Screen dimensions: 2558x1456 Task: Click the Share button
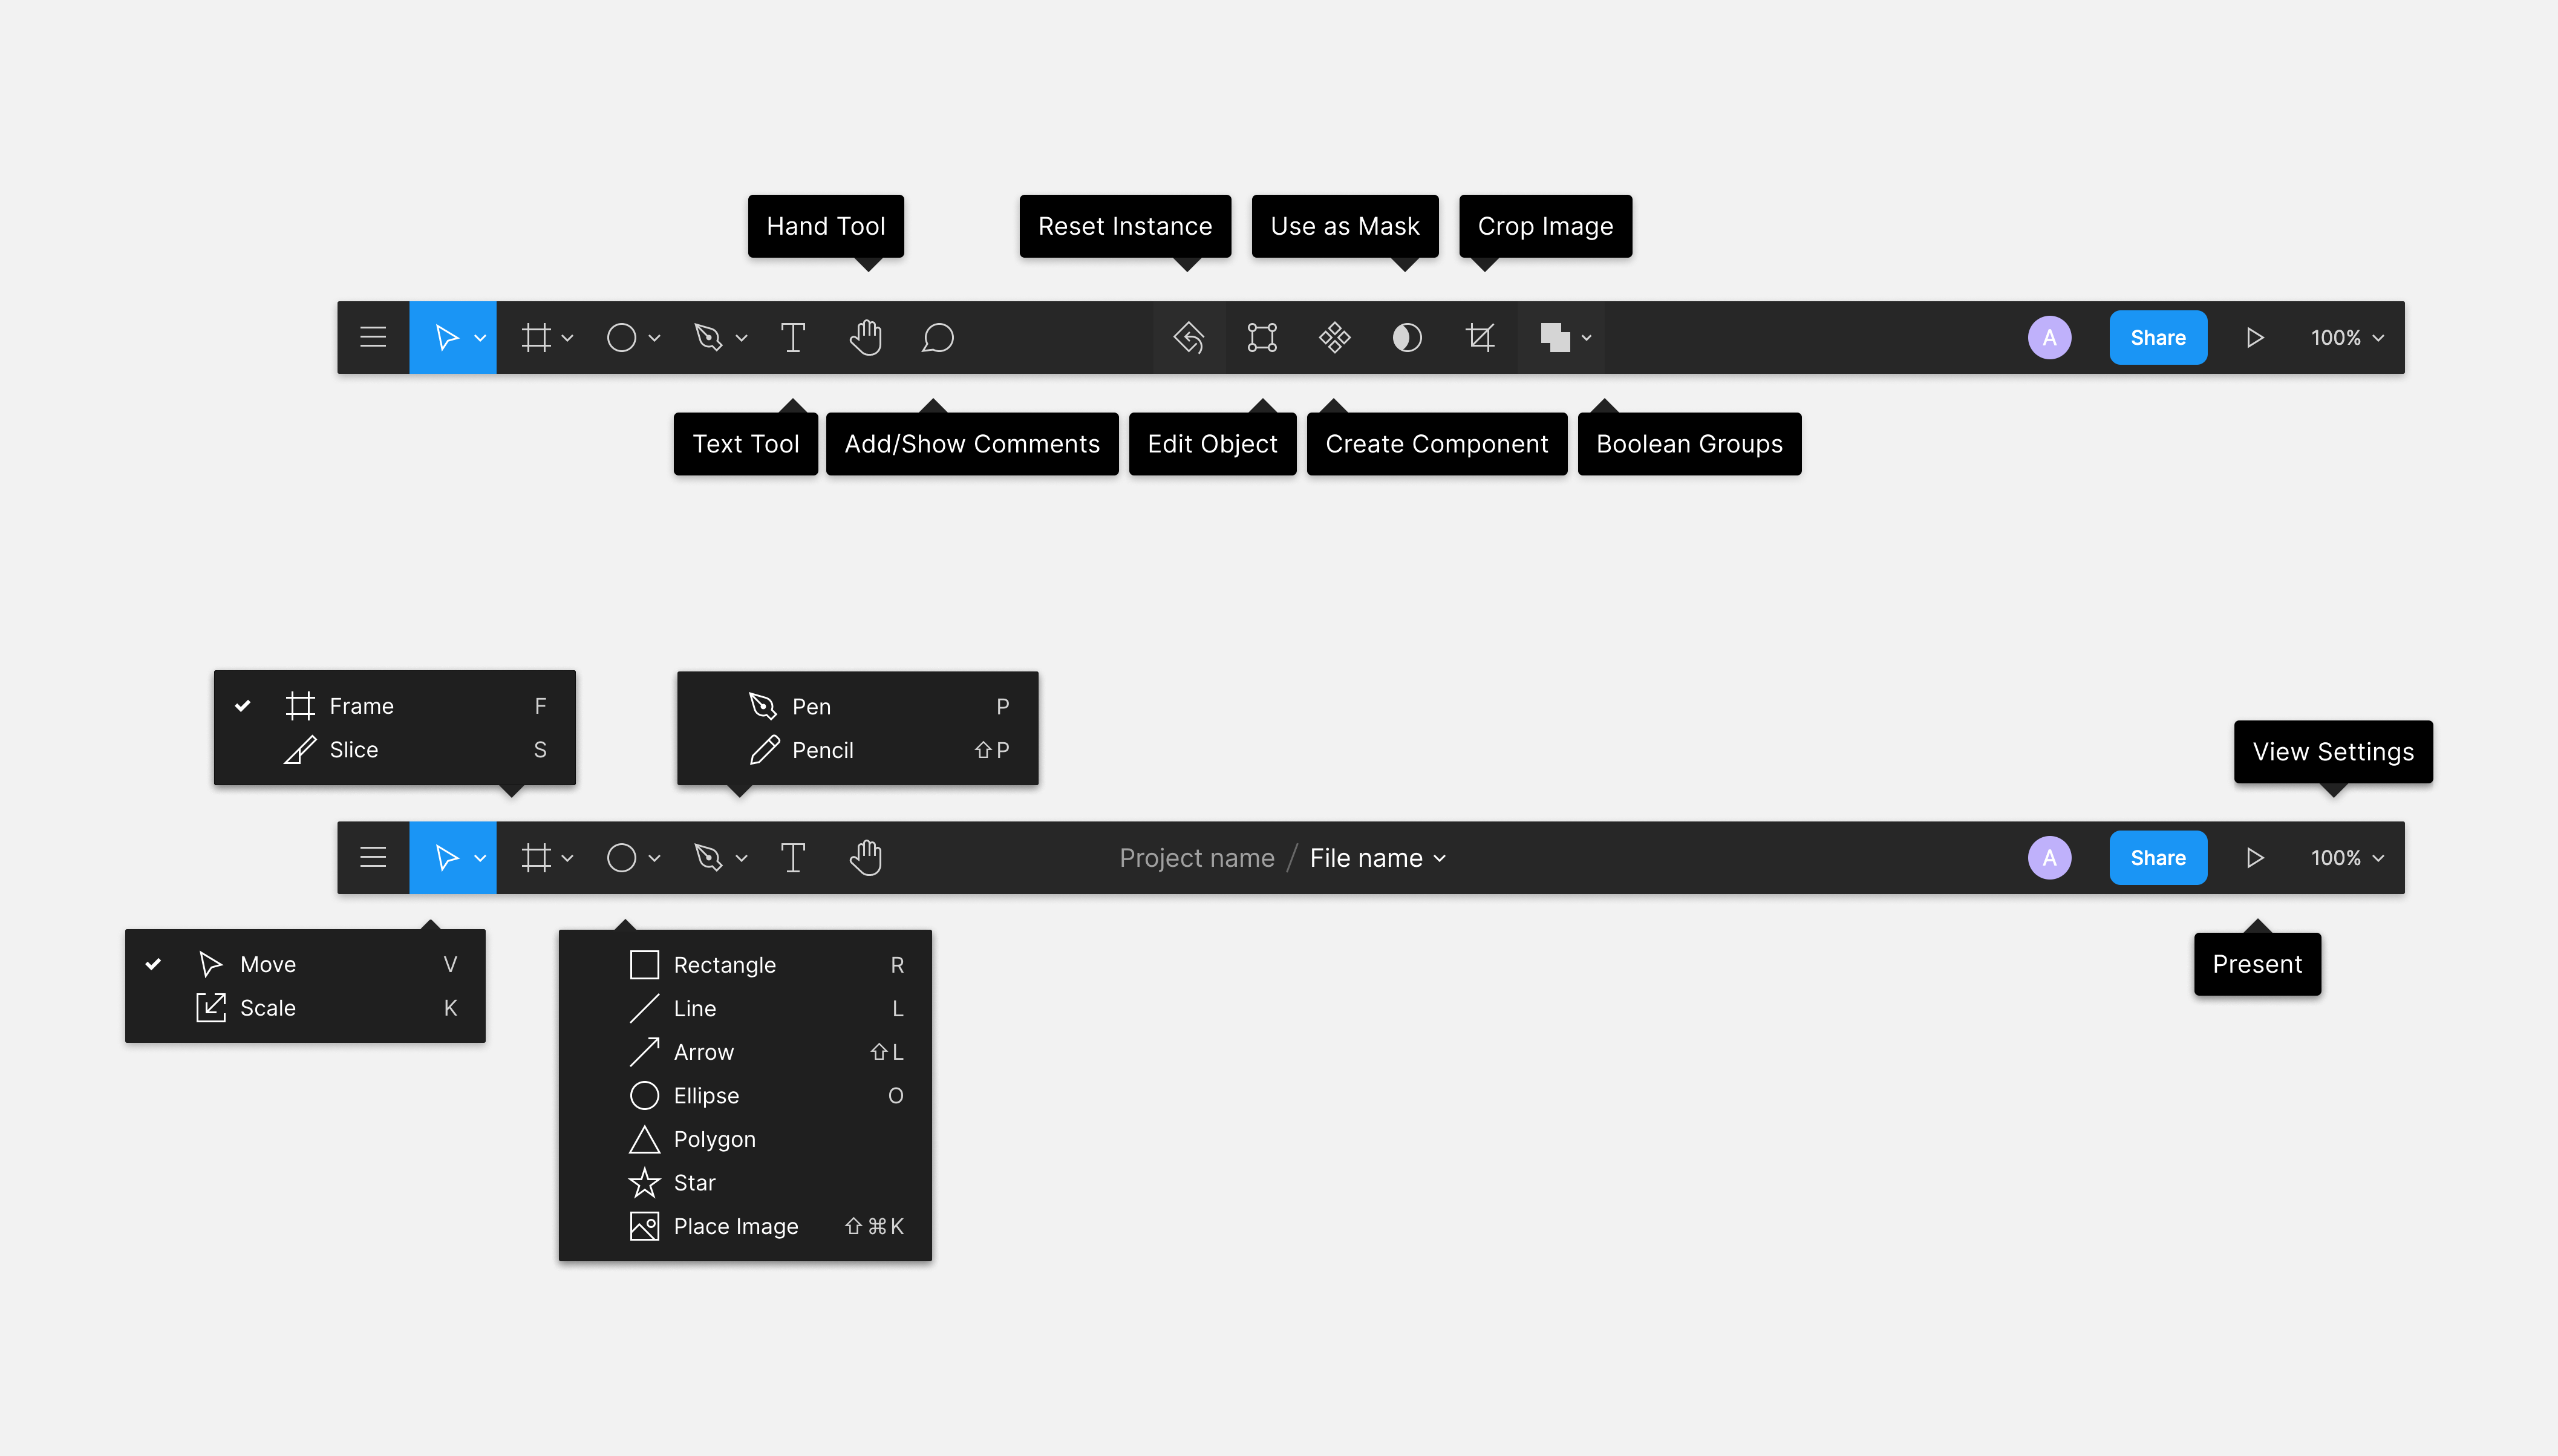pyautogui.click(x=2158, y=337)
